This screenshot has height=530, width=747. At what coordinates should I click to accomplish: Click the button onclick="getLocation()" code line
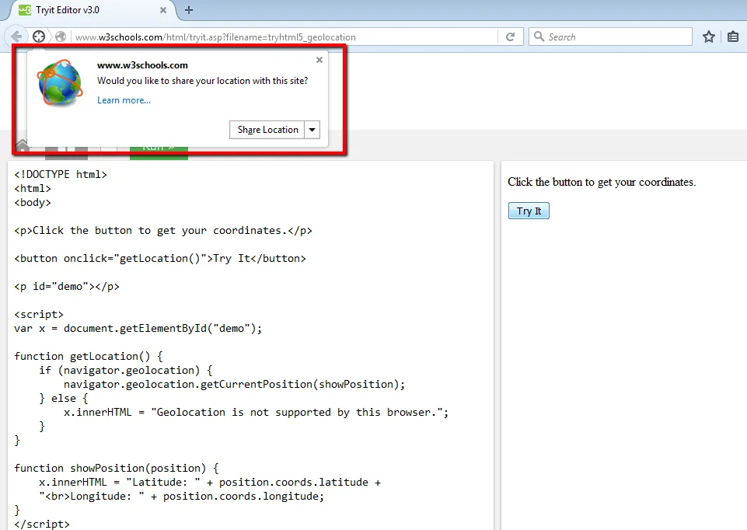[x=160, y=259]
